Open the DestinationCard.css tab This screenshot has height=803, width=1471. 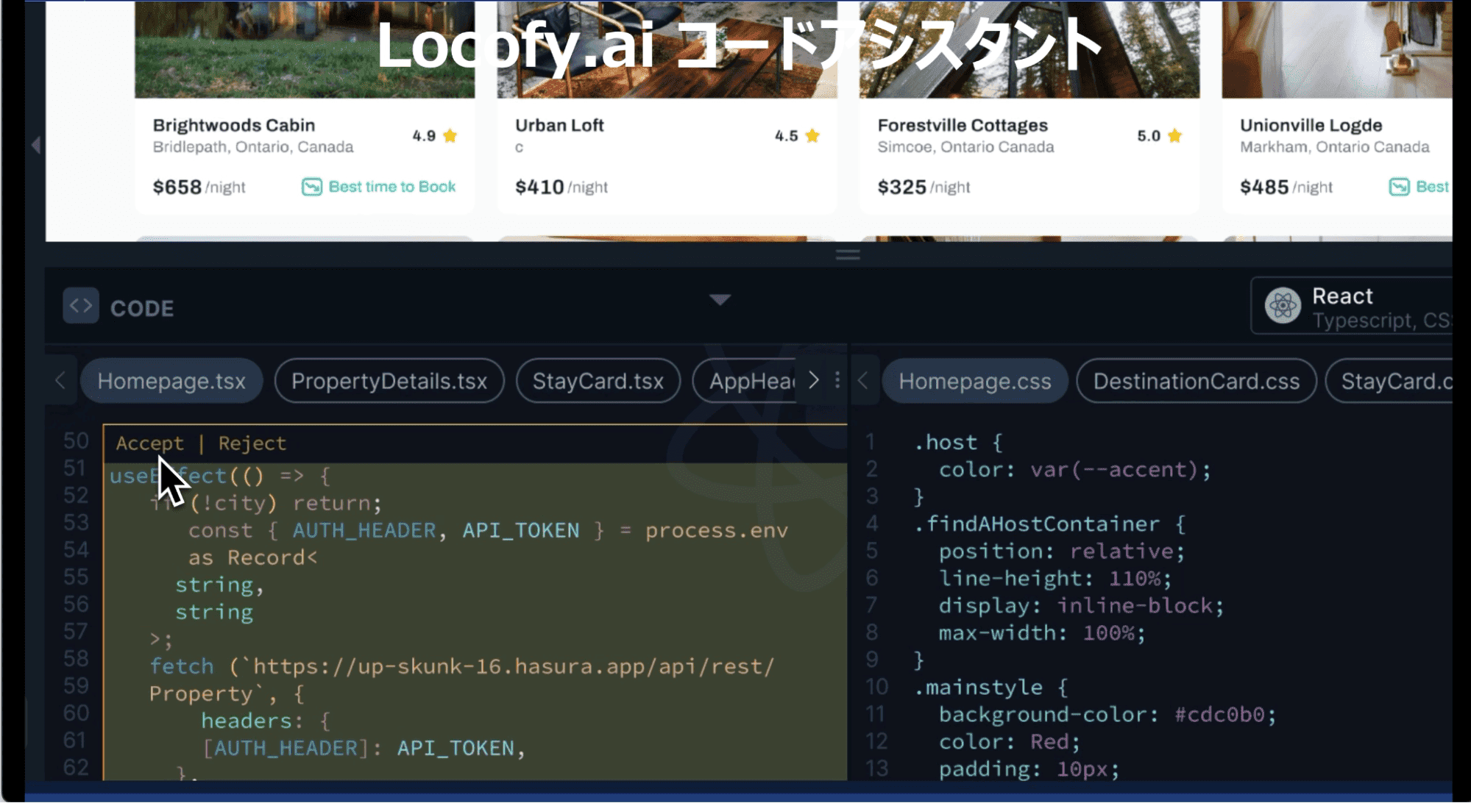(x=1196, y=381)
